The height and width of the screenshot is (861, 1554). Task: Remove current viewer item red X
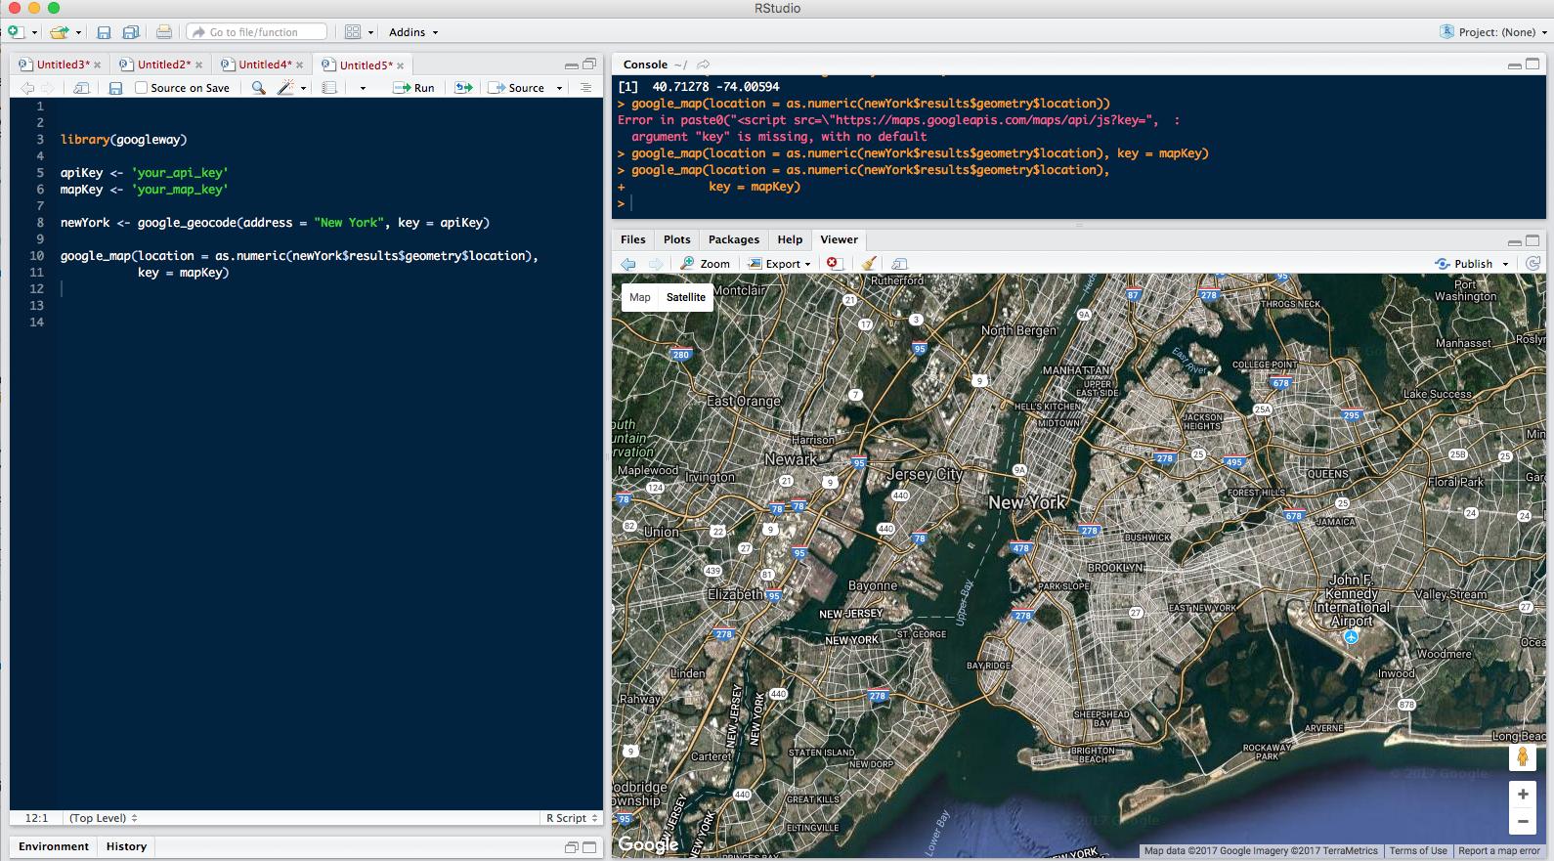[x=833, y=264]
